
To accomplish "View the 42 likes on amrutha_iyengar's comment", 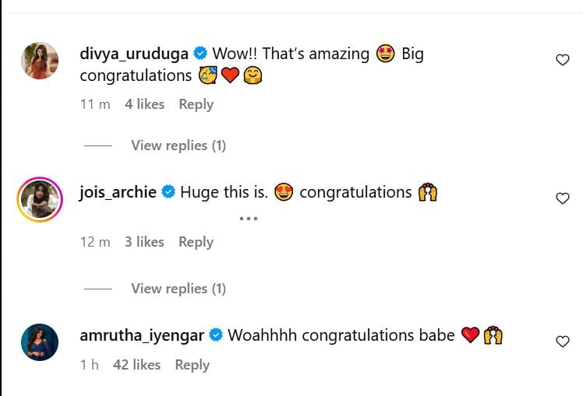I will 136,365.
